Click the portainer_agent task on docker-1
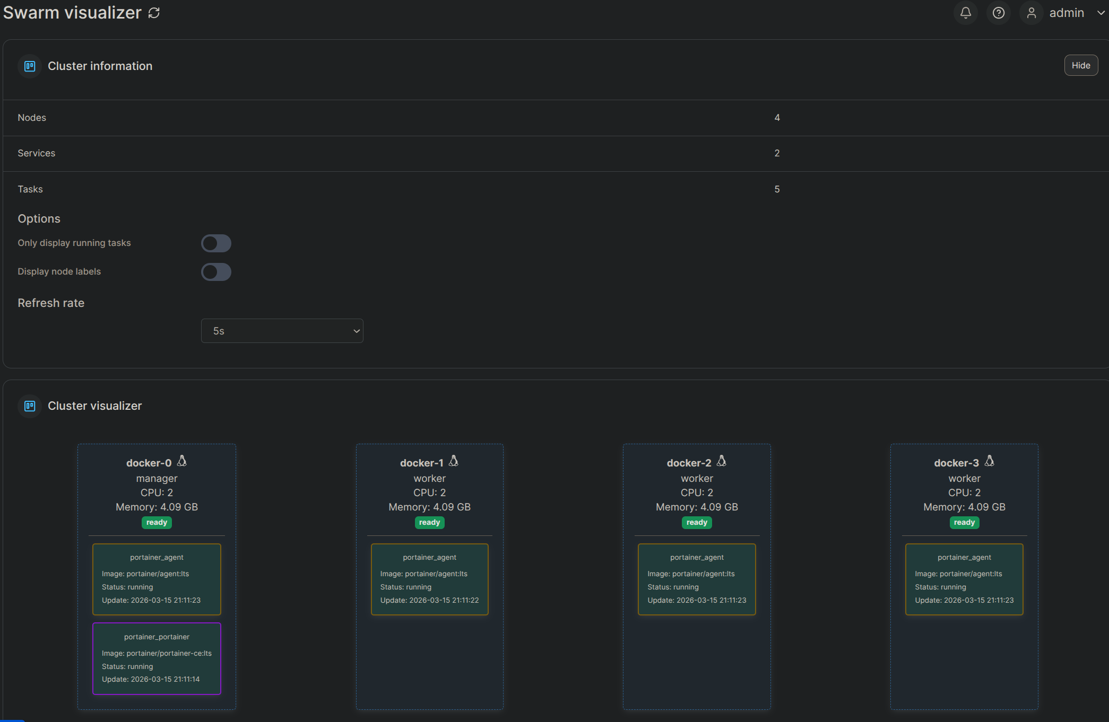 pyautogui.click(x=429, y=579)
